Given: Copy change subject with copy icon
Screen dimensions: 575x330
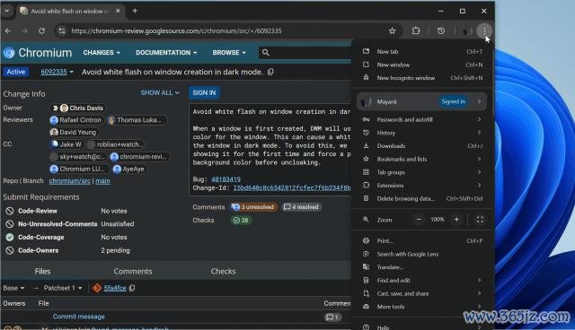Looking at the screenshot, I should (270, 72).
